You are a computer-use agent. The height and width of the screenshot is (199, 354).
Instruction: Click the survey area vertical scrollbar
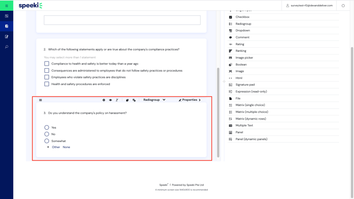tap(218, 112)
